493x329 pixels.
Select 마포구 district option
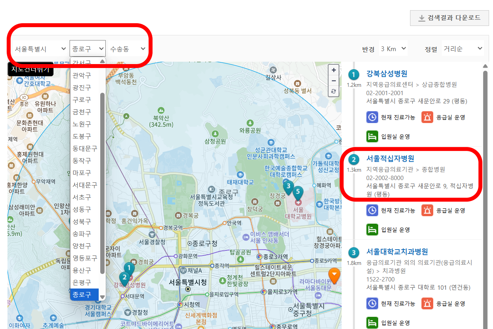(x=82, y=173)
